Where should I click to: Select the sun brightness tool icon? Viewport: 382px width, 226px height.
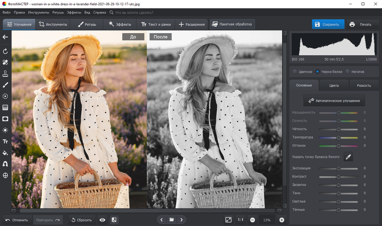point(5,130)
